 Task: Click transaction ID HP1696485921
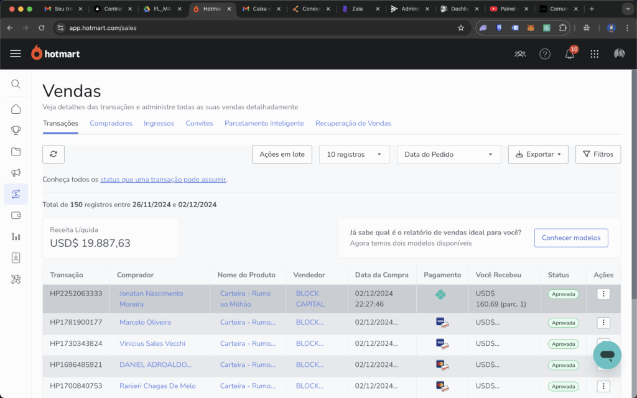(76, 364)
